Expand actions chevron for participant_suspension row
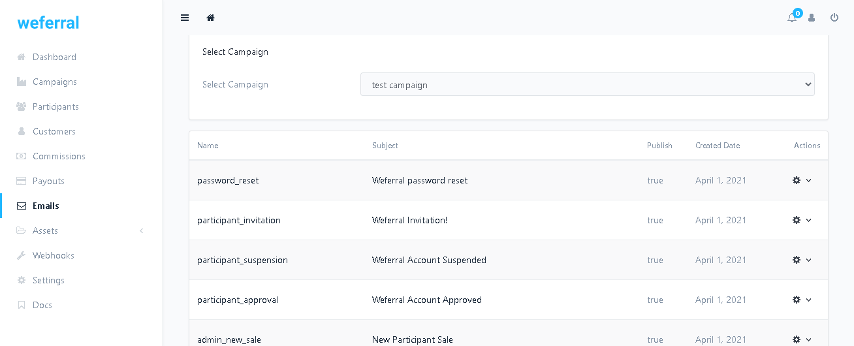This screenshot has width=854, height=346. (809, 260)
